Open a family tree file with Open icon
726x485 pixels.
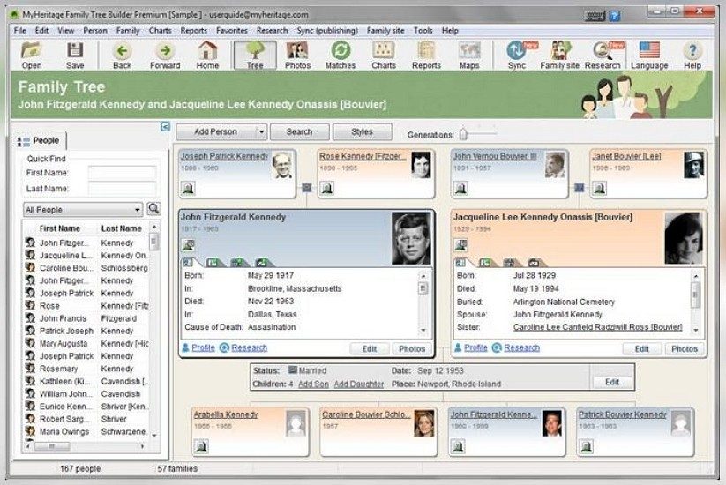32,55
